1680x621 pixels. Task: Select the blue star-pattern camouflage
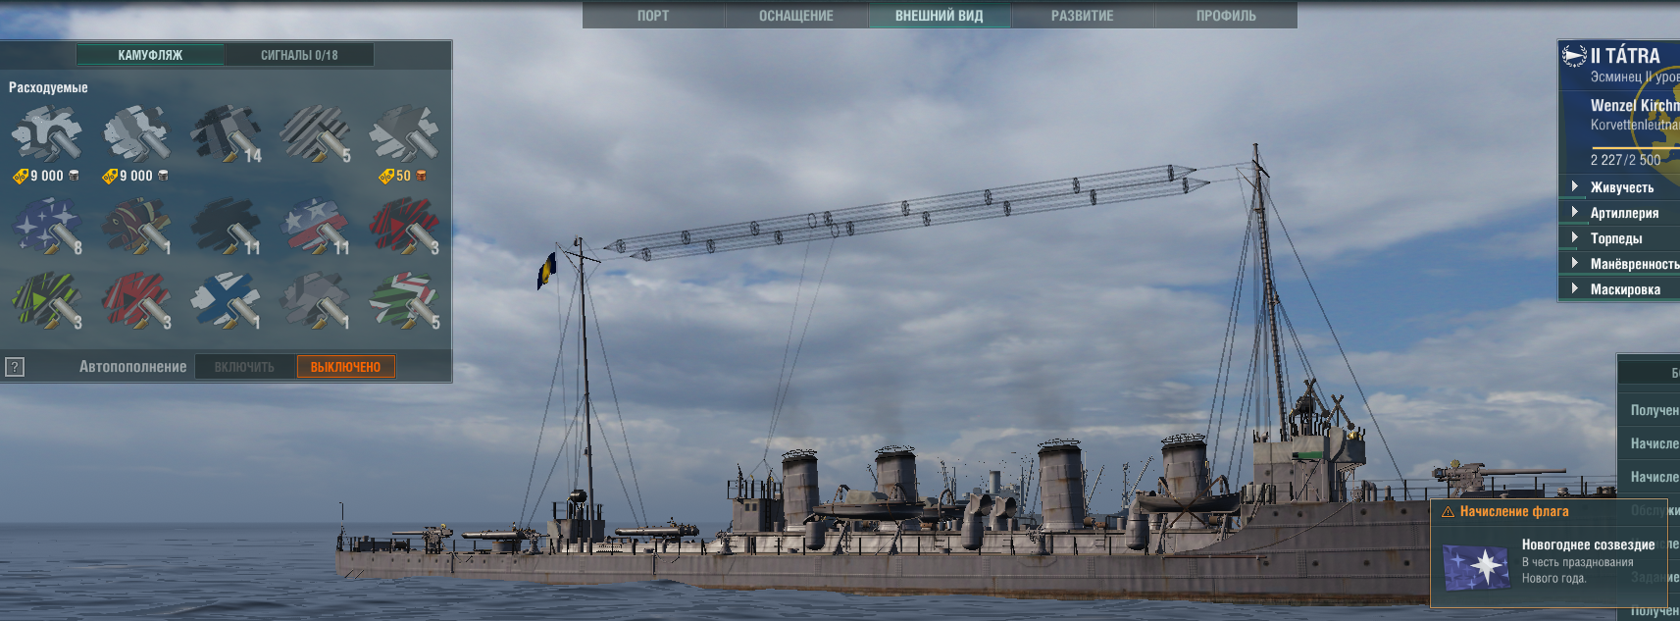(x=46, y=226)
